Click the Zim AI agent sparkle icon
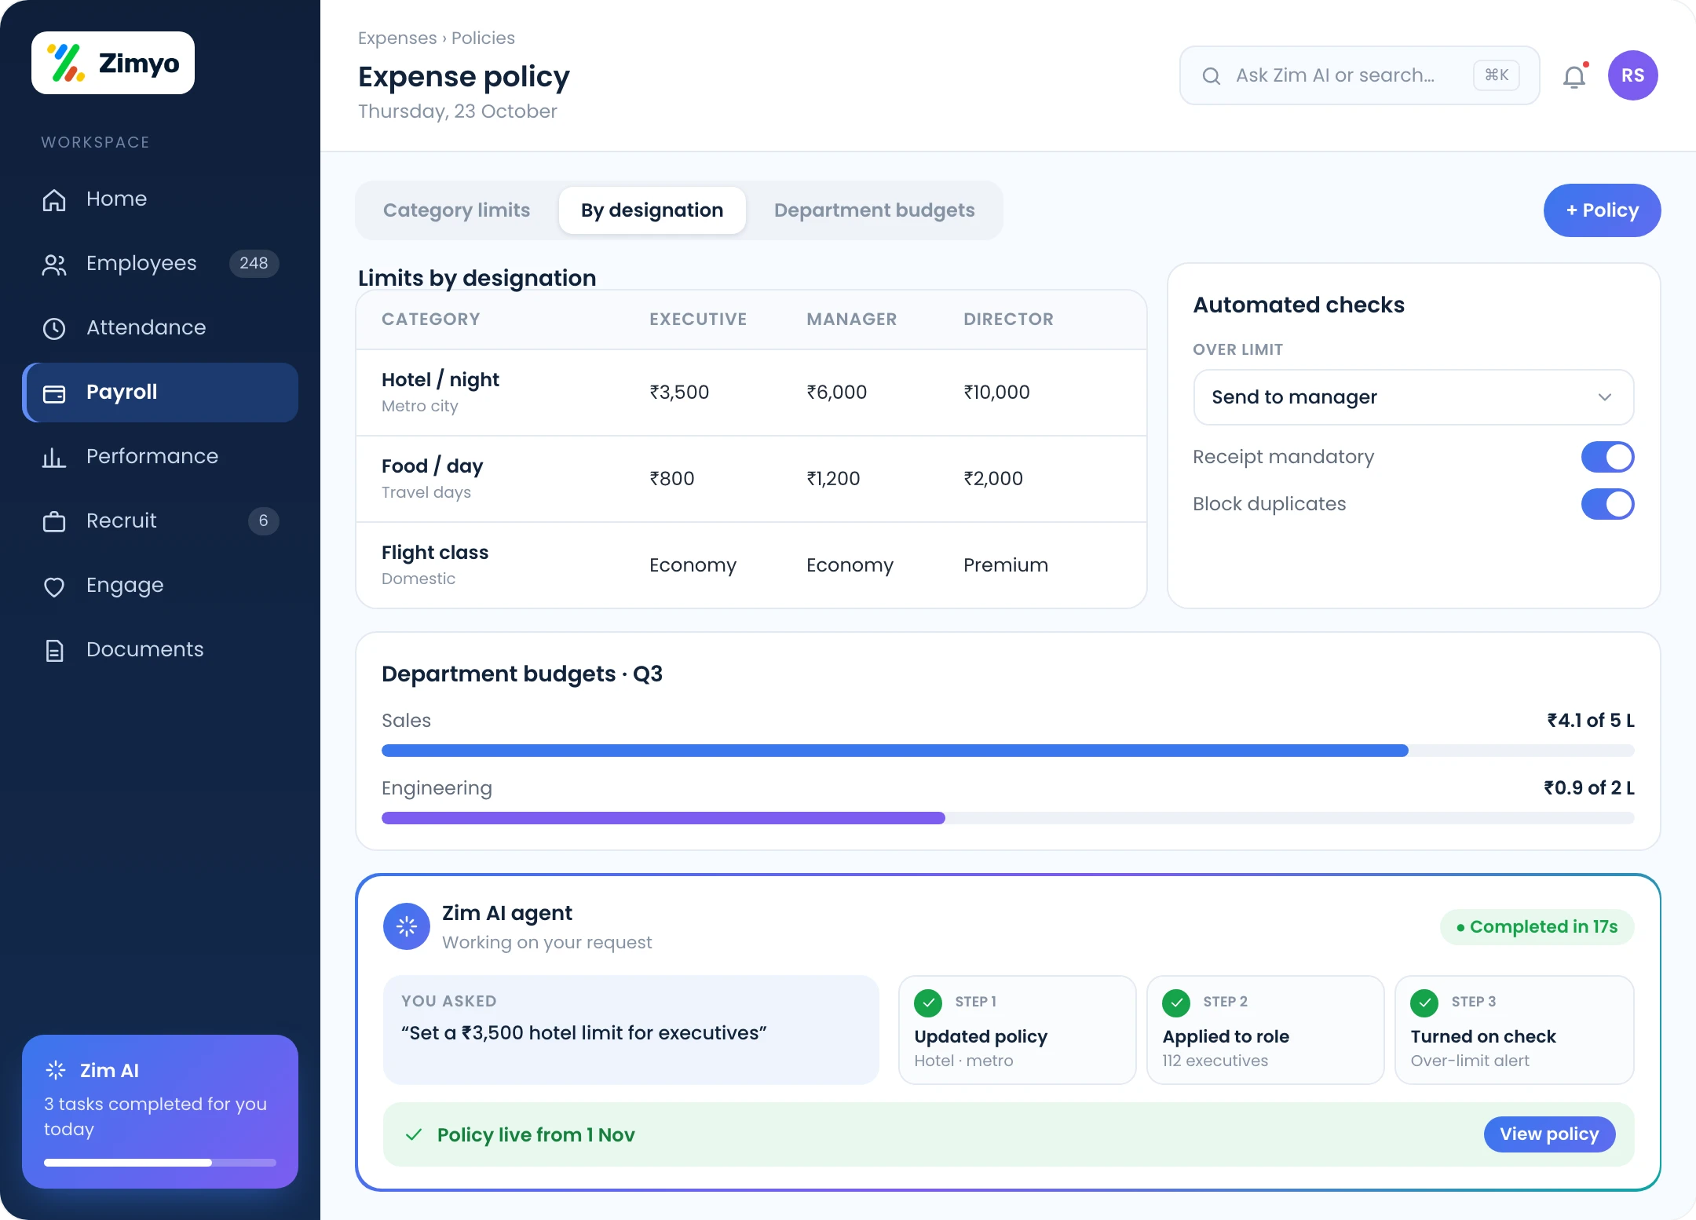 pyautogui.click(x=407, y=926)
